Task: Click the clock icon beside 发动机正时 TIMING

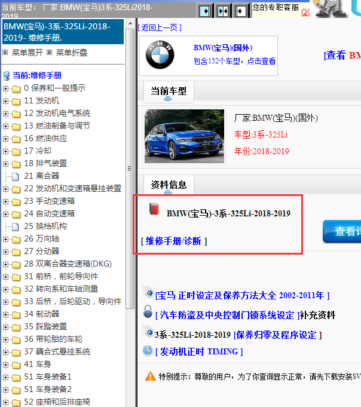Action: tap(148, 351)
